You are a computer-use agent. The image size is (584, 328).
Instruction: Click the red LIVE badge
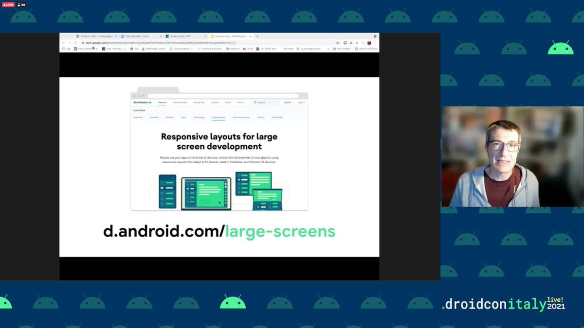8,4
